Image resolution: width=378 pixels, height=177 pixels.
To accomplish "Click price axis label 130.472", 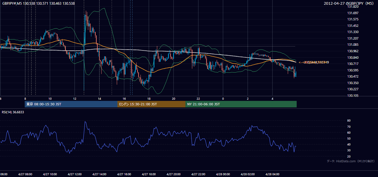I will [353, 76].
